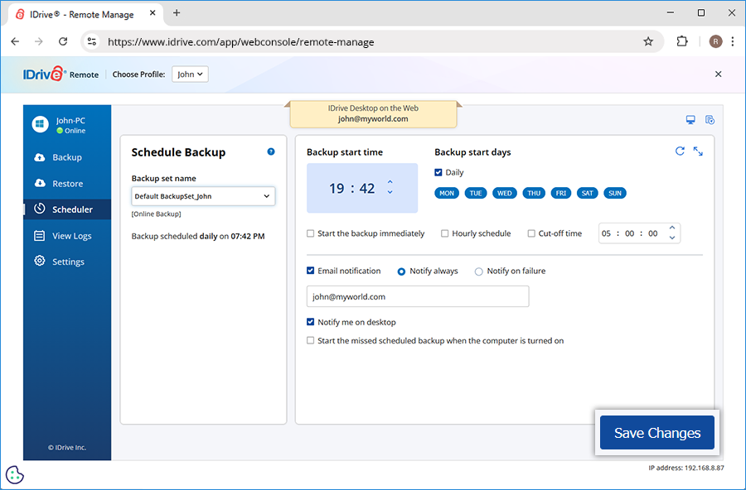Screen dimensions: 746x490
Task: Click the backup-set icon beside the monitor icon
Action: point(710,120)
